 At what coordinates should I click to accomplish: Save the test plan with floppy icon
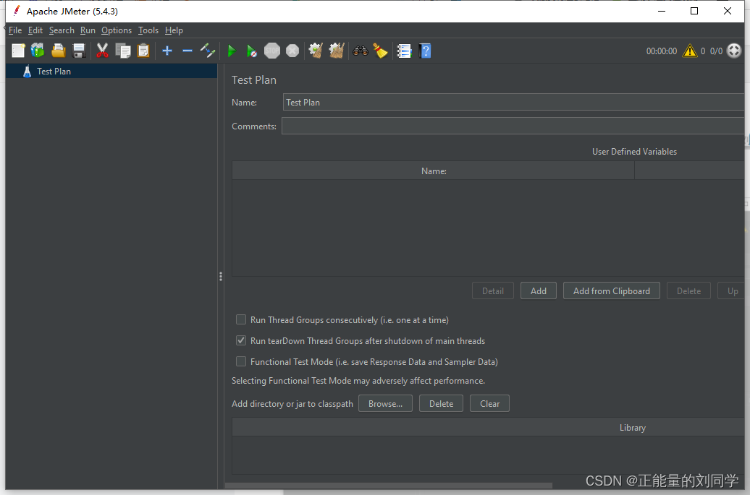pyautogui.click(x=79, y=51)
